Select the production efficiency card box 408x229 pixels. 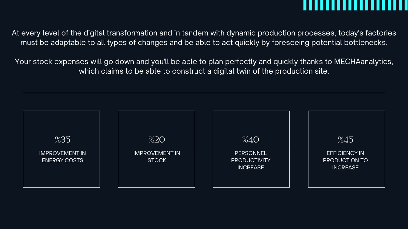click(346, 149)
